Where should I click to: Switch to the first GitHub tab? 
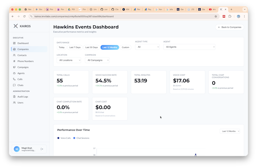coord(104,9)
